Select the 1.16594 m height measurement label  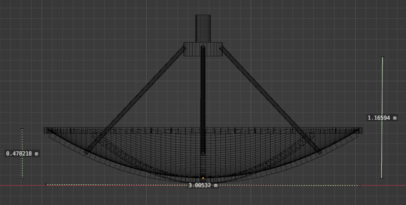382,118
